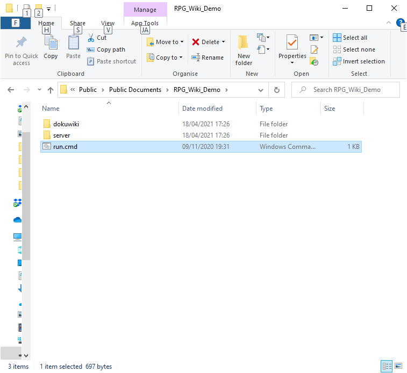
Task: Refresh the folder view
Action: click(x=277, y=90)
